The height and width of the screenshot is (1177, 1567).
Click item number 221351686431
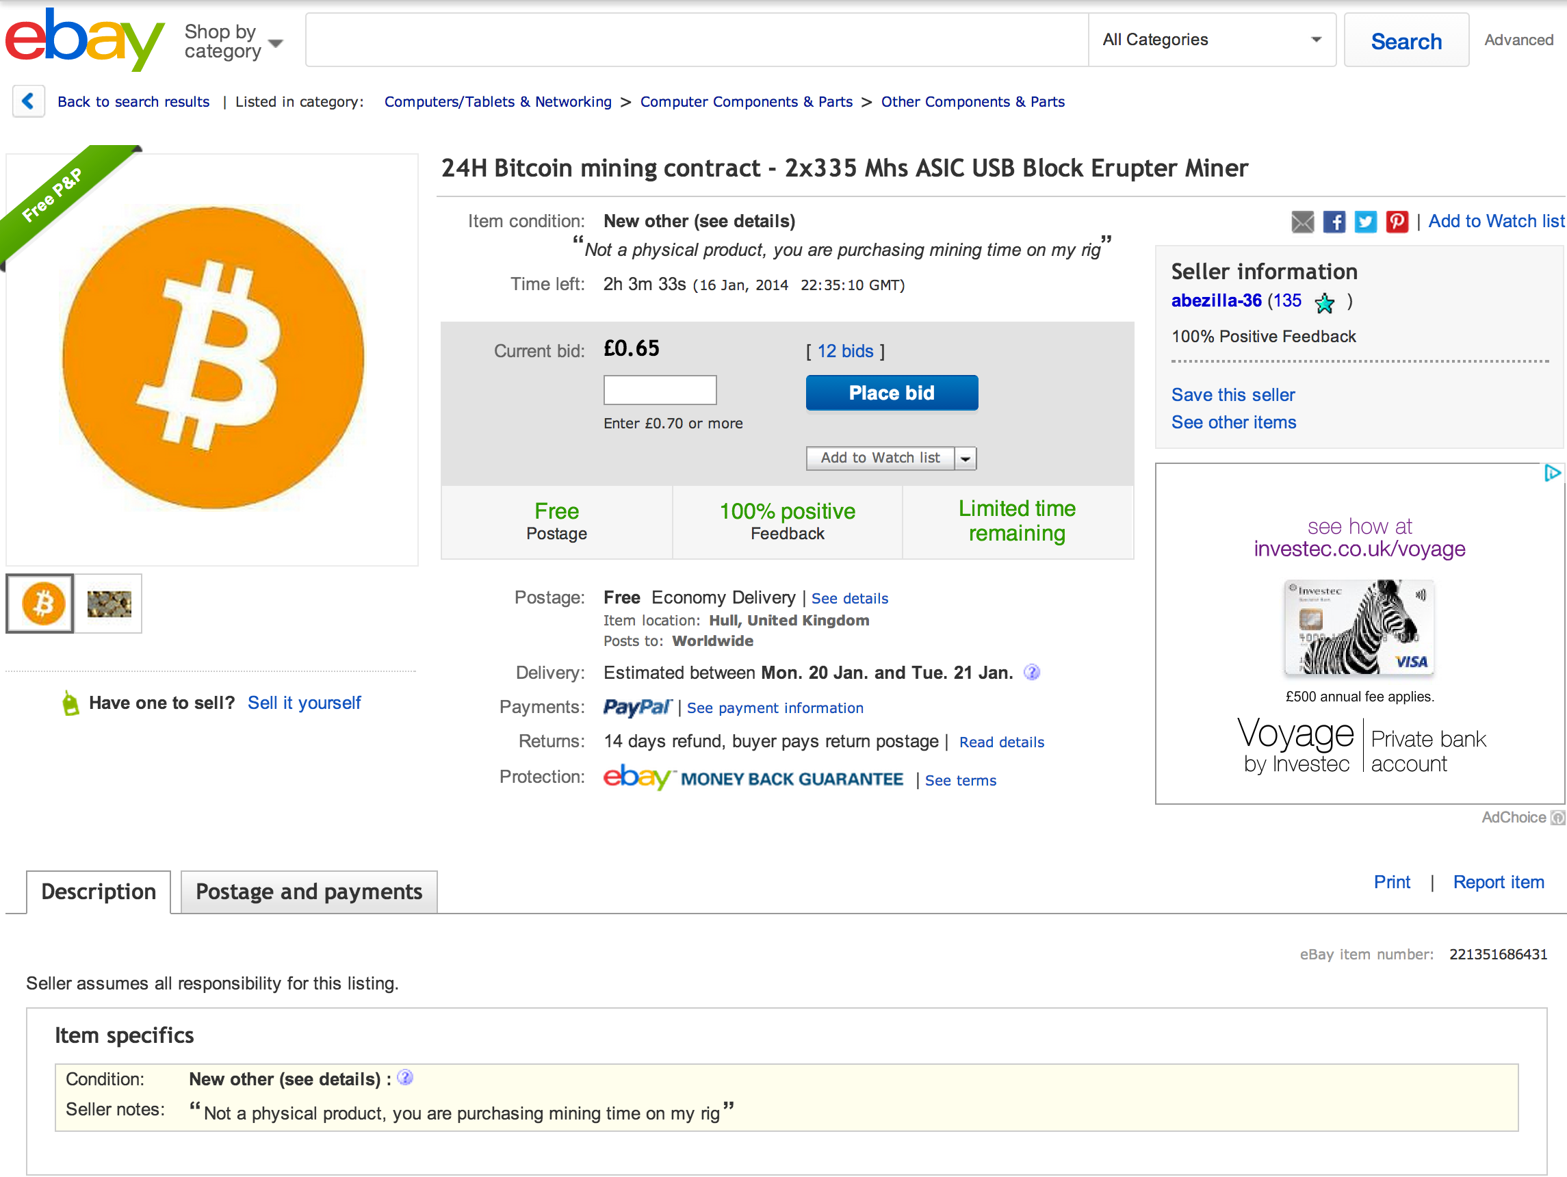click(x=1498, y=955)
